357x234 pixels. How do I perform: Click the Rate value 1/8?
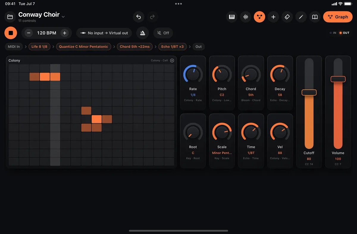(x=193, y=95)
